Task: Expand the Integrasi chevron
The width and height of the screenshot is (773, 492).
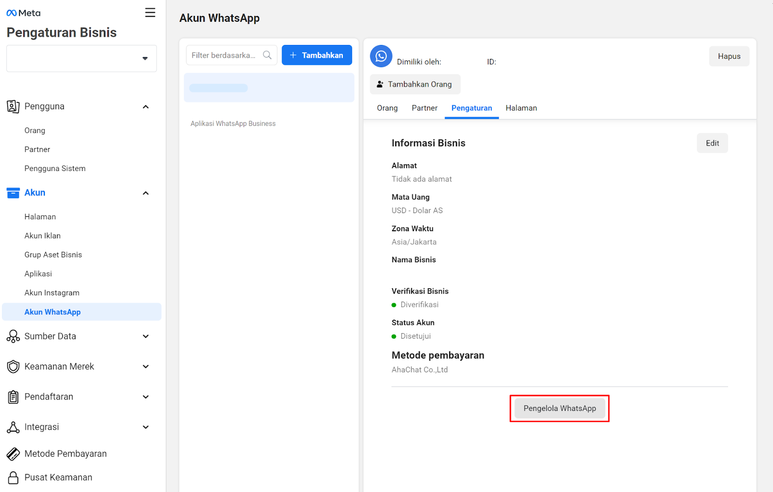Action: pos(145,427)
